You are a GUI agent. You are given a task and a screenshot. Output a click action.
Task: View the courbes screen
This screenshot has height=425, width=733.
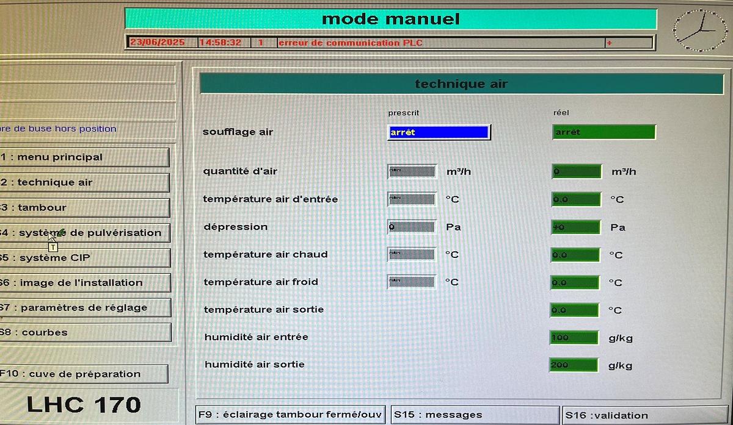(84, 333)
